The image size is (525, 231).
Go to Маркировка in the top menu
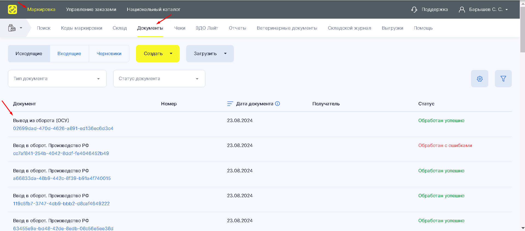(x=41, y=9)
